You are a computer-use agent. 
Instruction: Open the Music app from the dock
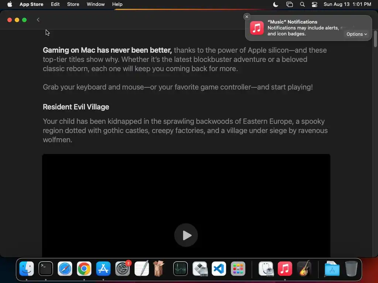tap(285, 269)
